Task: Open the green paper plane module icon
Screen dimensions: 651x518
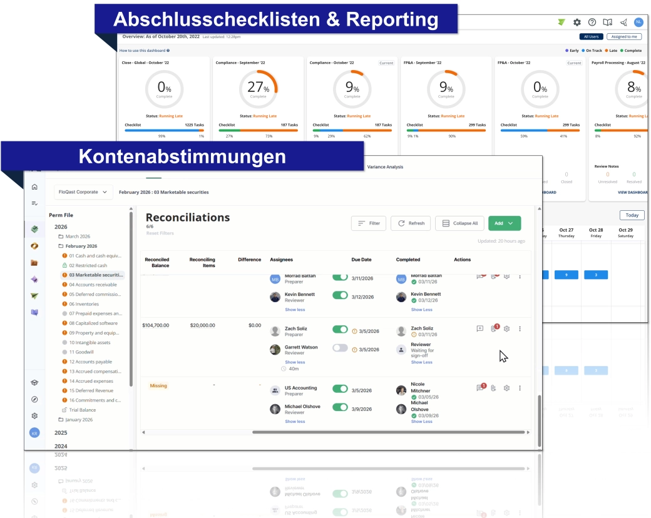Action: (x=34, y=296)
